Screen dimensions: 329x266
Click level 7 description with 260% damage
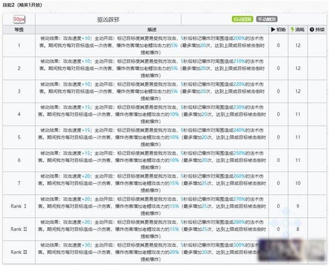[152, 183]
